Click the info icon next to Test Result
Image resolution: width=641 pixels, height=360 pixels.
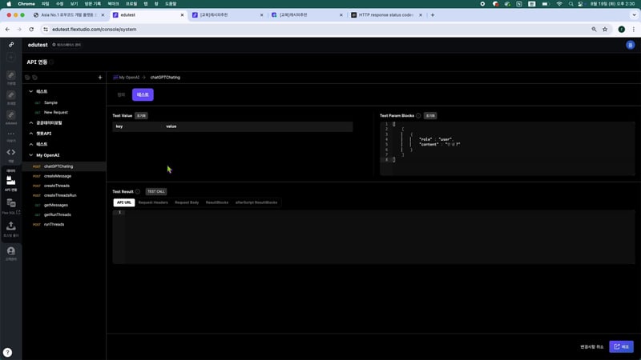138,191
